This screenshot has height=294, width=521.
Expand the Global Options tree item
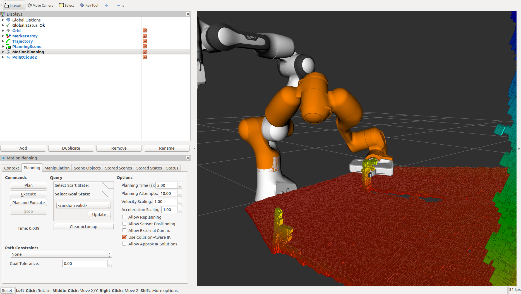click(3, 20)
